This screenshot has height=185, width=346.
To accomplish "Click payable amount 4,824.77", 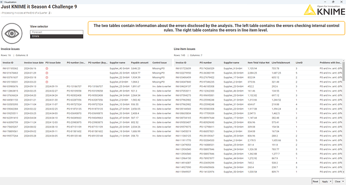I will click(x=136, y=73).
